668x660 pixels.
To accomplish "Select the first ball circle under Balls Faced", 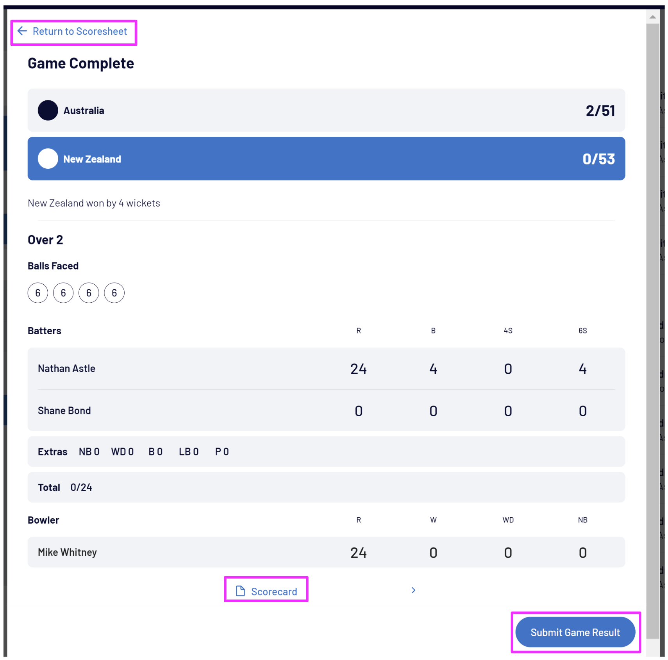I will [x=38, y=293].
